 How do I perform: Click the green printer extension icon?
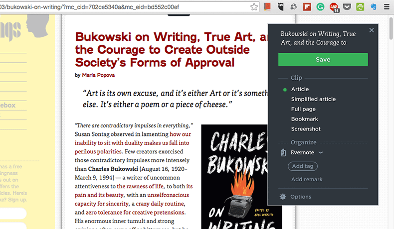tap(360, 7)
